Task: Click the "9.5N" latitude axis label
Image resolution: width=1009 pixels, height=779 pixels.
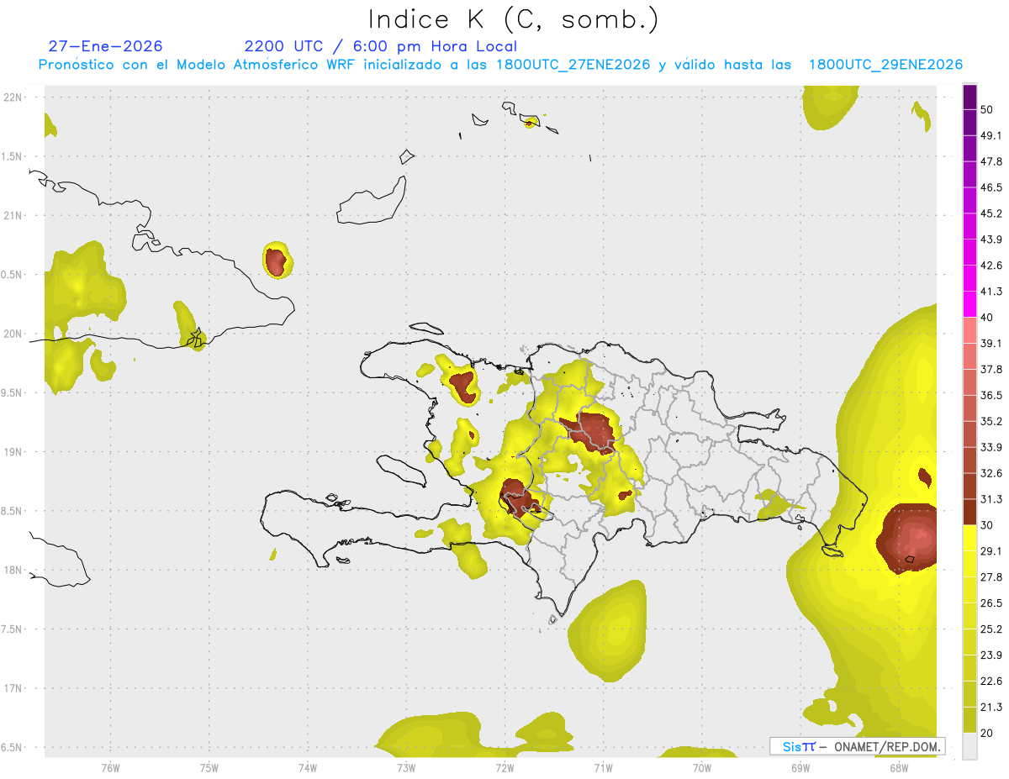Action: (x=13, y=392)
